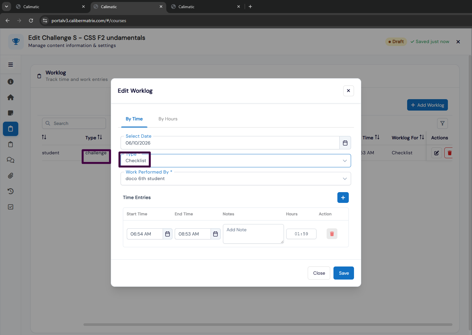Open the sticky note icon in sidebar
This screenshot has width=472, height=335.
pos(10,113)
